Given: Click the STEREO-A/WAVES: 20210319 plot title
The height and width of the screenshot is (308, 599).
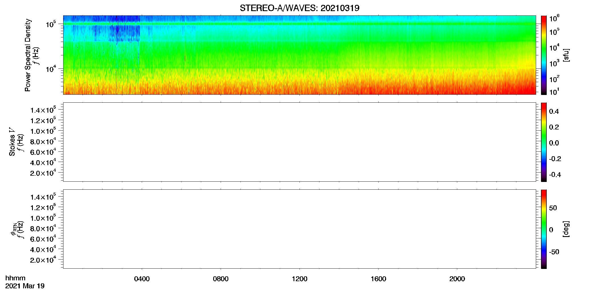Looking at the screenshot, I should click(299, 8).
